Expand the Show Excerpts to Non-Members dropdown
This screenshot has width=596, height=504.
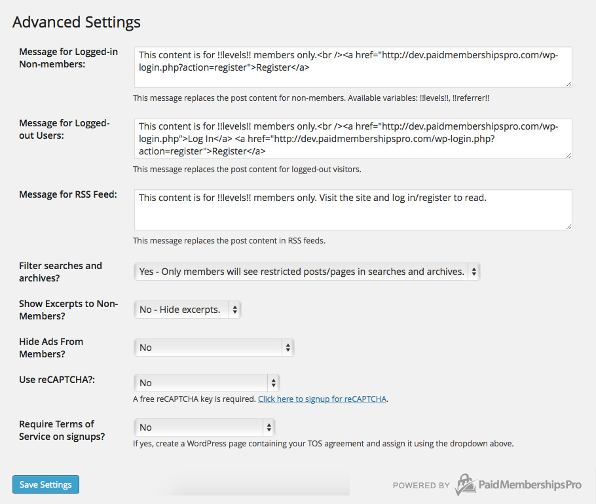[187, 310]
